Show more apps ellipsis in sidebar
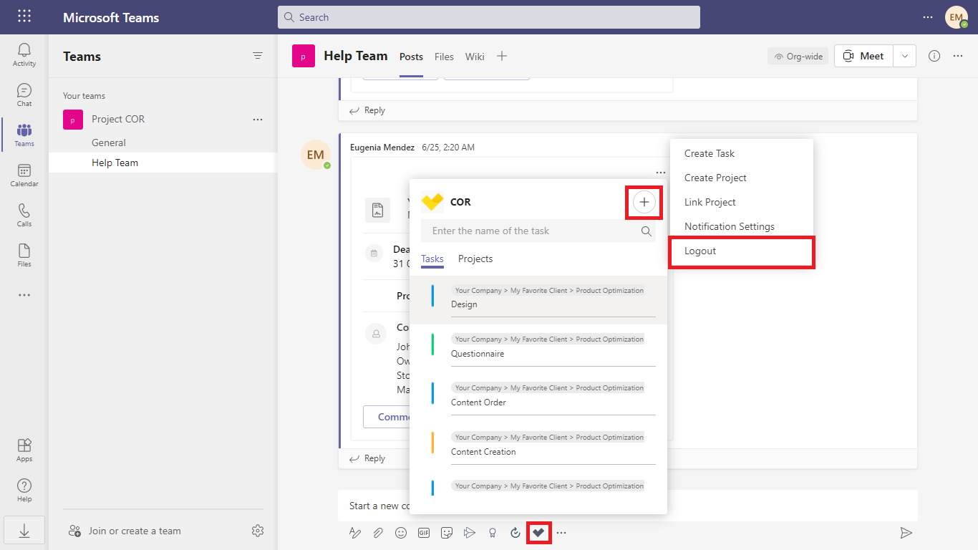Screen dimensions: 978x550 [x=24, y=295]
